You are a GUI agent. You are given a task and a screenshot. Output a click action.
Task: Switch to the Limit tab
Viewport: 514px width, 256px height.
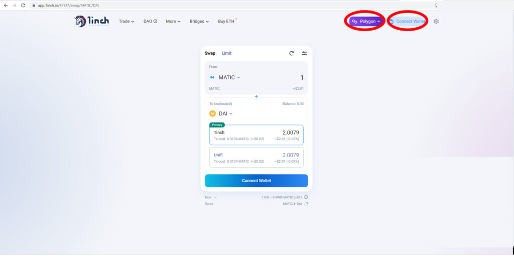pyautogui.click(x=226, y=53)
